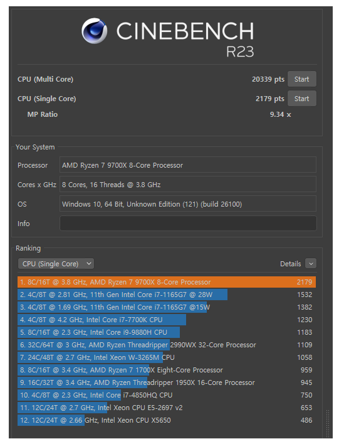
Task: Click the MP Ratio label
Action: (x=43, y=114)
